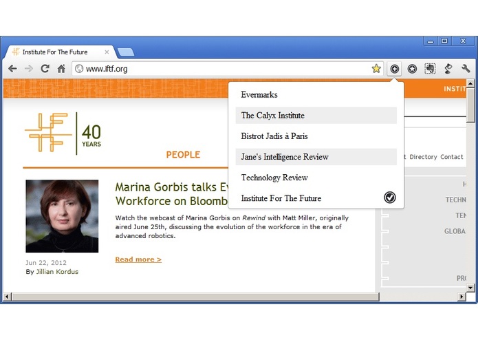Bookmark page with the yellow star
This screenshot has height=340, width=478.
coord(376,69)
